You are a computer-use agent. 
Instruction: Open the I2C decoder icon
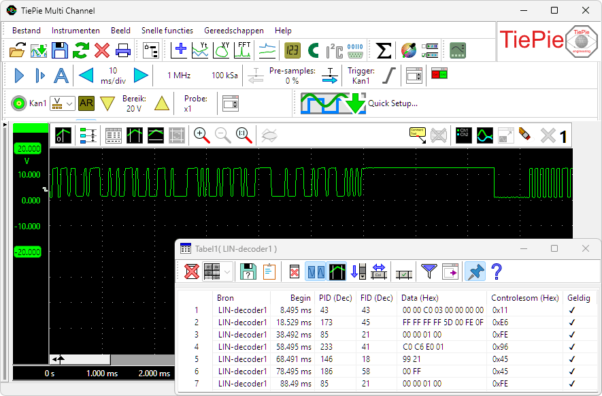pos(334,50)
